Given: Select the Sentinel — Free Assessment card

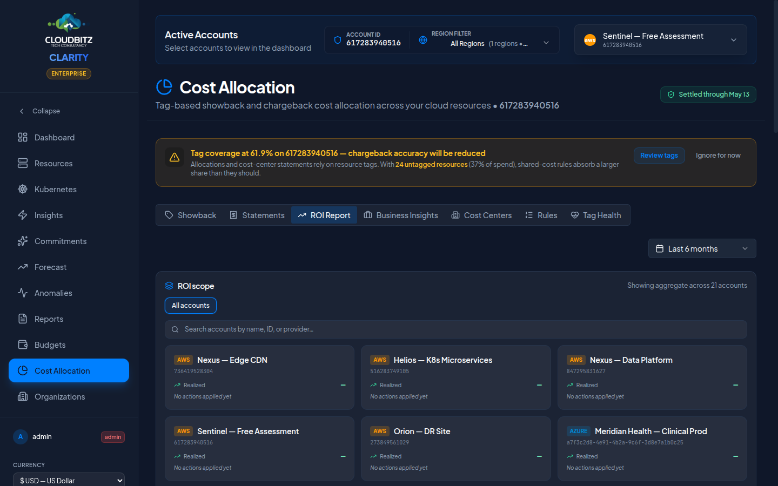Looking at the screenshot, I should [259, 449].
